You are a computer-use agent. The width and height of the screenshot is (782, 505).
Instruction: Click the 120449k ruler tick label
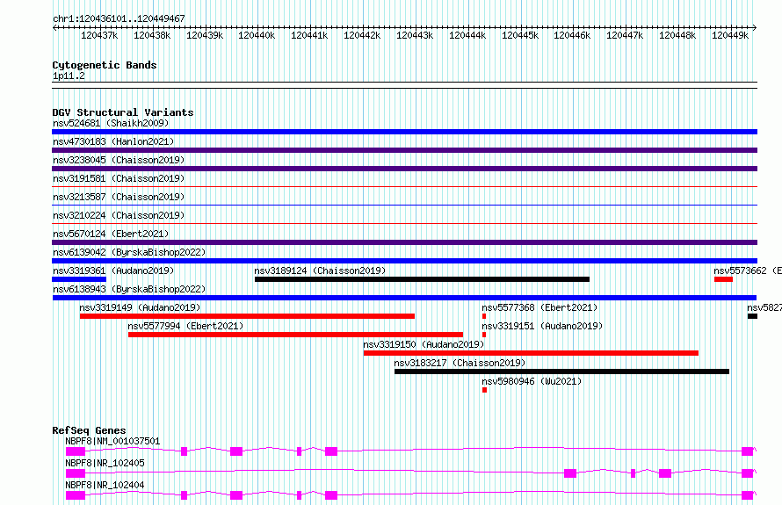point(730,35)
